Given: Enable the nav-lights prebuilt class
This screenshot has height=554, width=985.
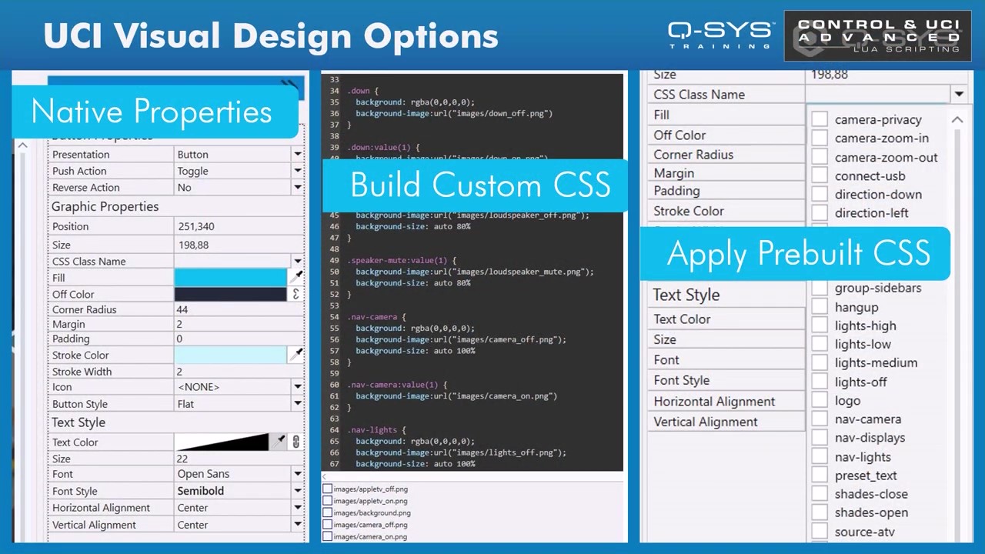Looking at the screenshot, I should 819,456.
